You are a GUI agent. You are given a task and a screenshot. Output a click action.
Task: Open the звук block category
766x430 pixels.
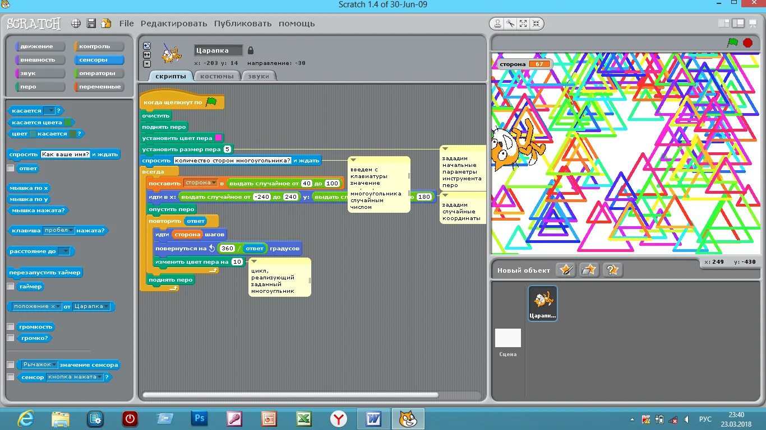(40, 73)
